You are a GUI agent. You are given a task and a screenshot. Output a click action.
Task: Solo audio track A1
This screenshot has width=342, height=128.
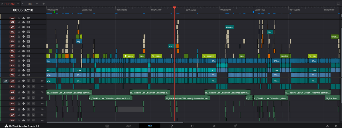tap(28, 81)
